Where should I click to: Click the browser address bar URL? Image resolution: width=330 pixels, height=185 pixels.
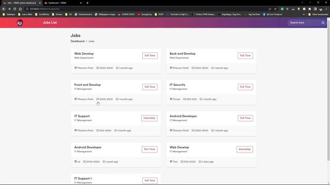[x=45, y=9]
